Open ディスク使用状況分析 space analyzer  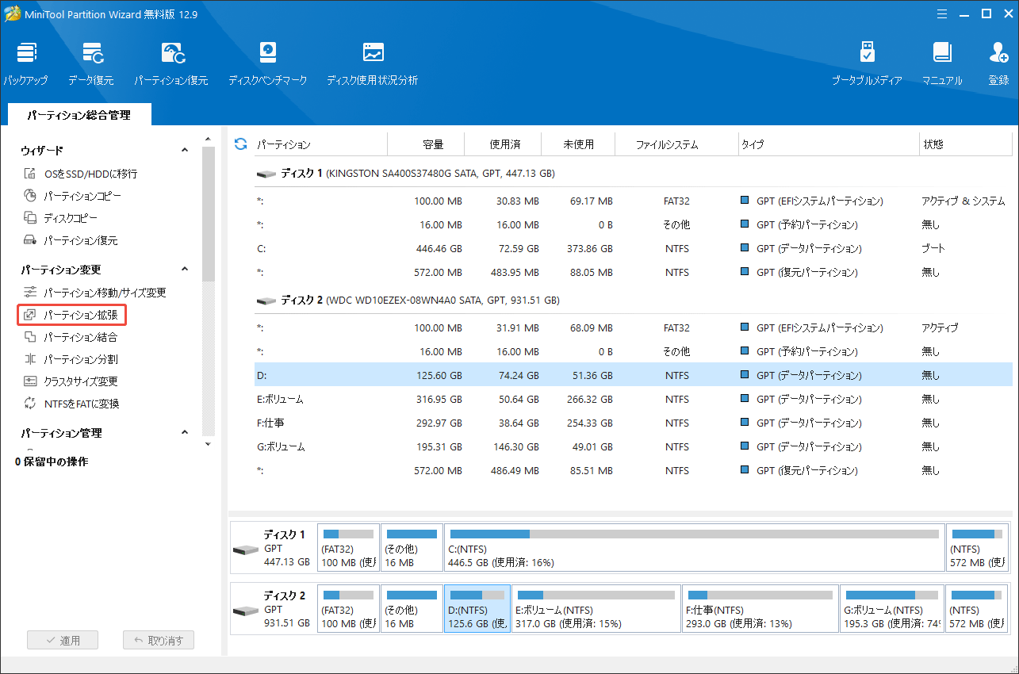(x=372, y=63)
